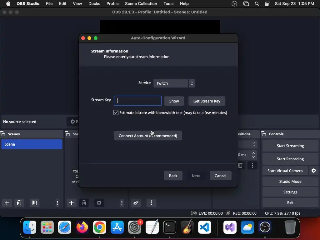Add a new scene with the plus icon

(7, 203)
